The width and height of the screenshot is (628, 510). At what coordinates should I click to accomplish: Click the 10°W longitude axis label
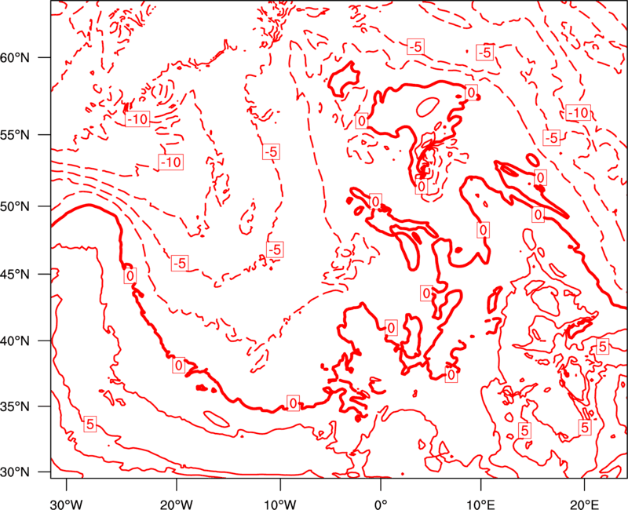(280, 504)
